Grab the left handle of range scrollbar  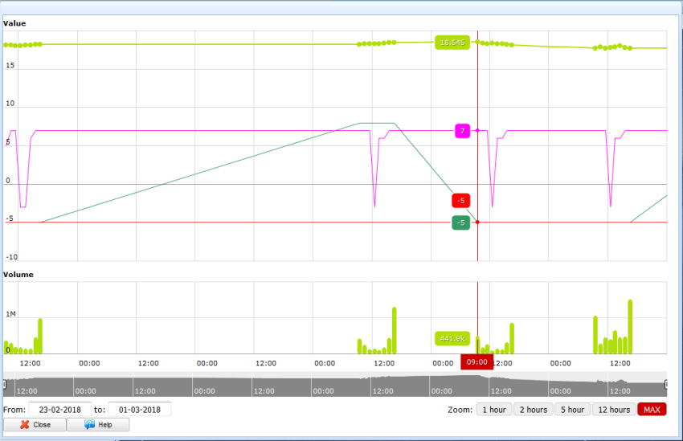tap(5, 385)
